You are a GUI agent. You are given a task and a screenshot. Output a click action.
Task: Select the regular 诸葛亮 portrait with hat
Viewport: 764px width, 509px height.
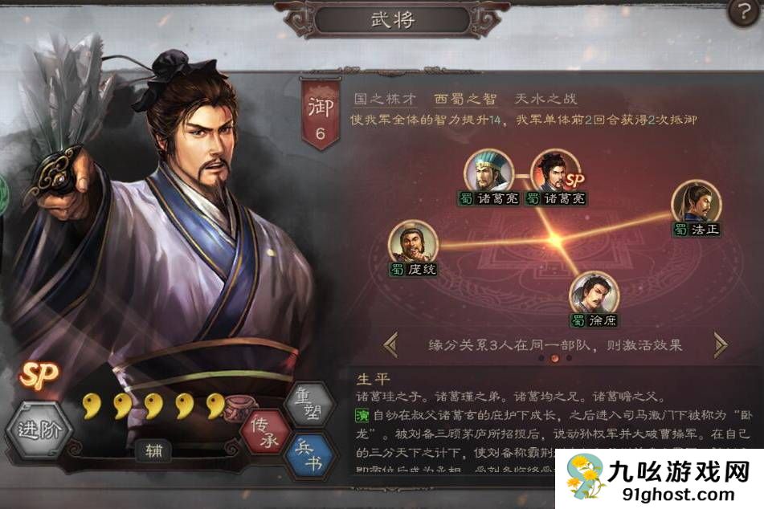coord(488,172)
